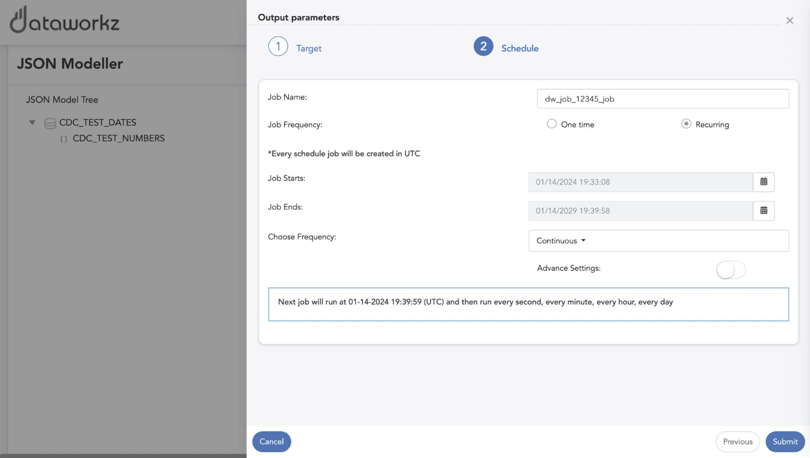Click the Job Ends calendar picker icon

(764, 210)
